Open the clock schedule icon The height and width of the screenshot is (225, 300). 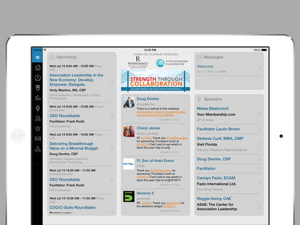coord(37,77)
